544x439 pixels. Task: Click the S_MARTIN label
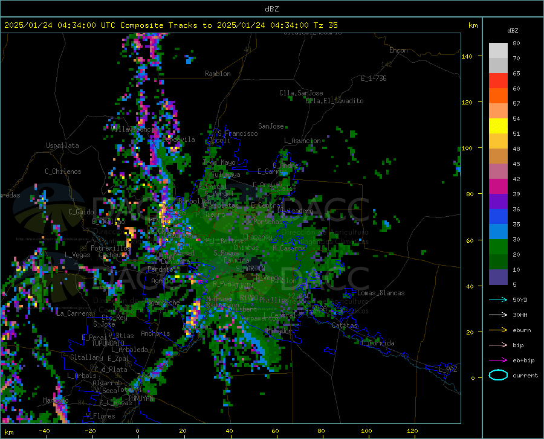tap(250, 268)
